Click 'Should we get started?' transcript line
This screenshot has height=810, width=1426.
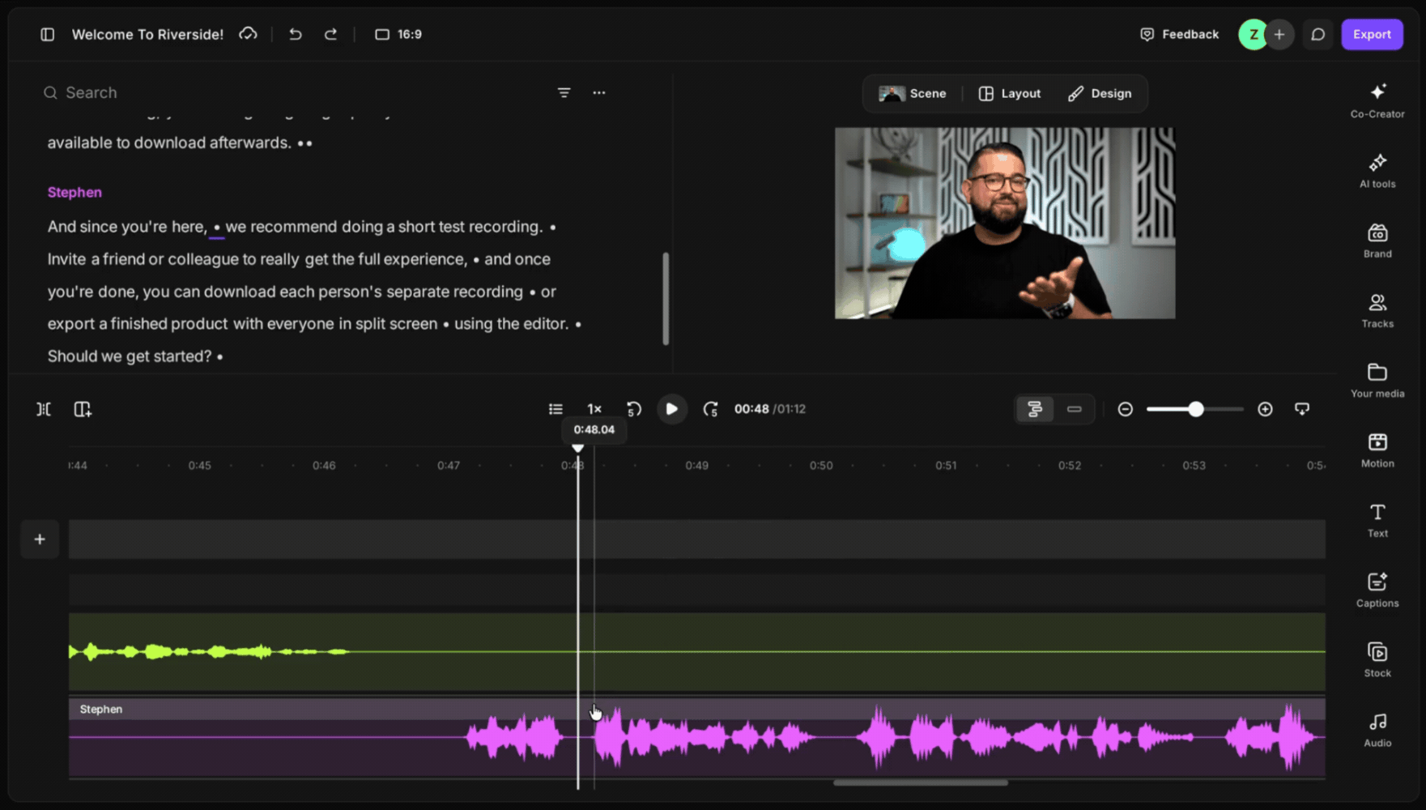[x=130, y=356]
